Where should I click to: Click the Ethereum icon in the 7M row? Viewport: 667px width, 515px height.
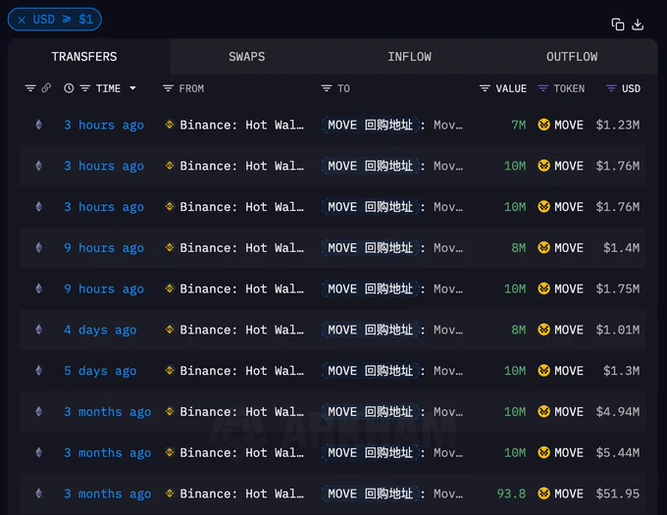(x=38, y=125)
